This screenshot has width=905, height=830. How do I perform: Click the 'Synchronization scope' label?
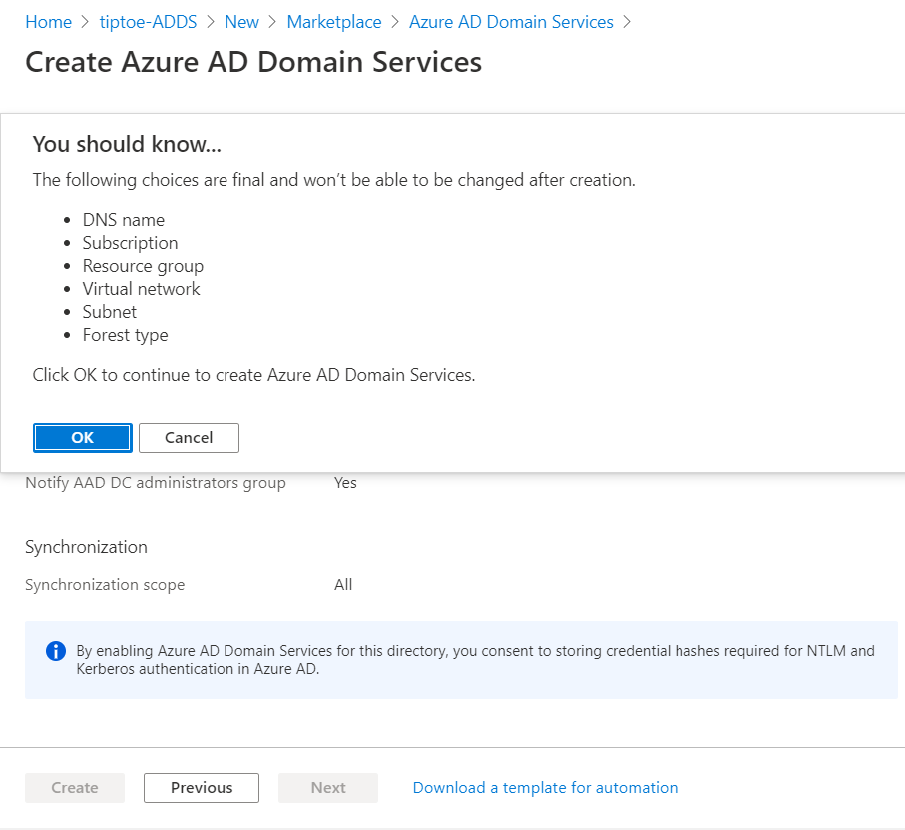(x=105, y=585)
